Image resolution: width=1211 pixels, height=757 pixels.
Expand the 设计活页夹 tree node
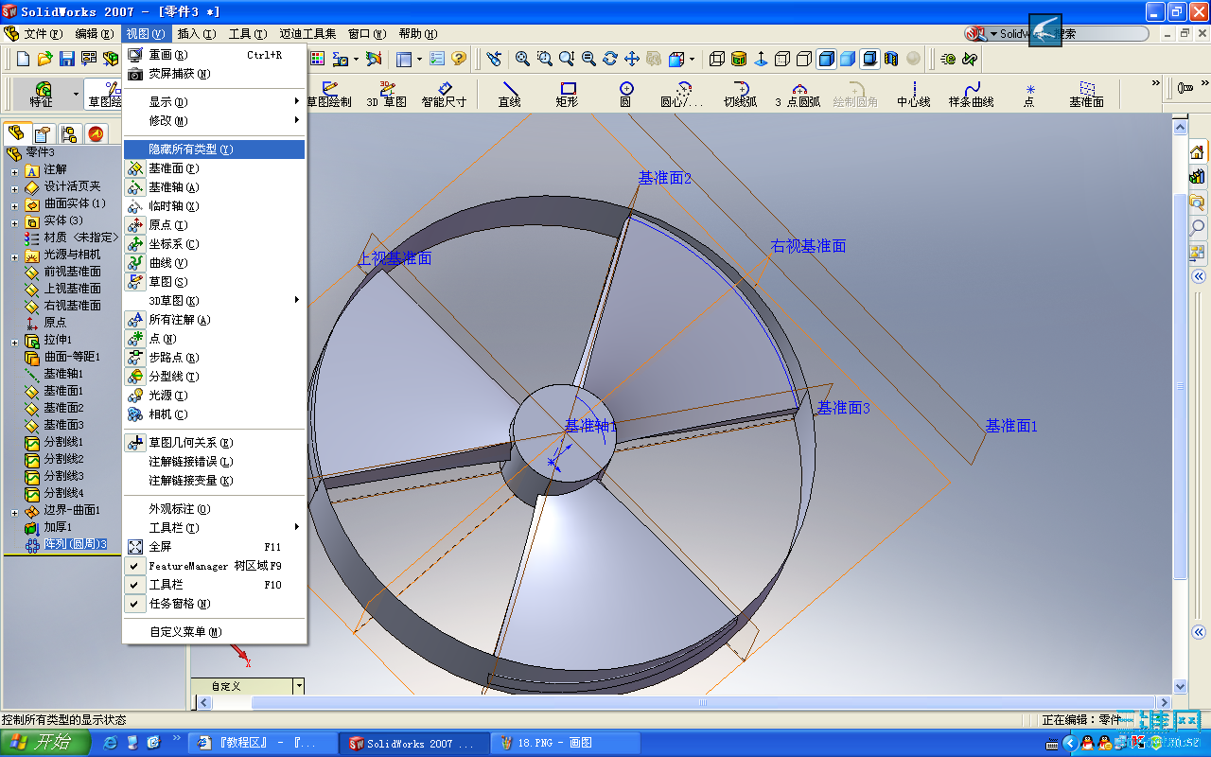14,187
